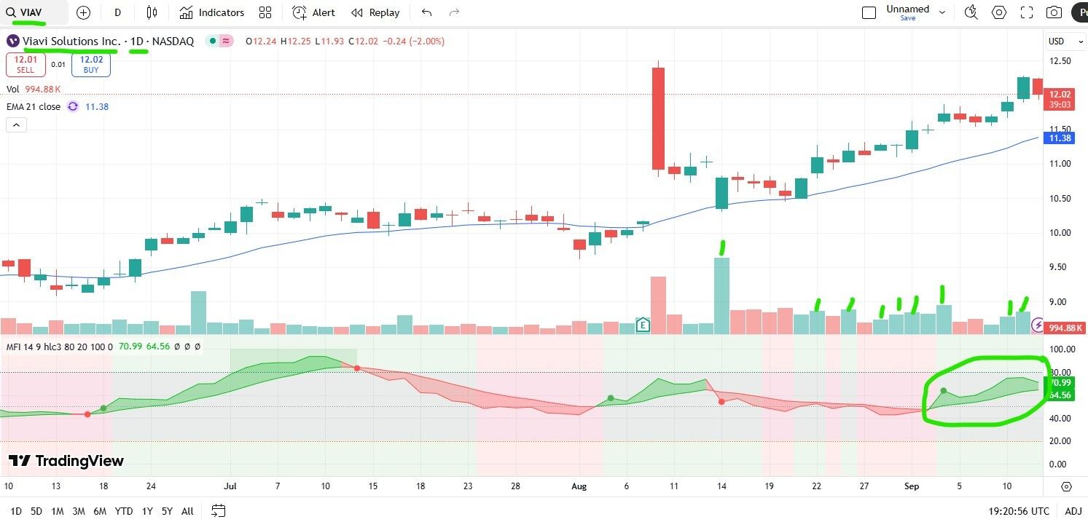Screen dimensions: 1088x522
Task: Click the Viavi Solutions logo icon
Action: click(x=12, y=41)
